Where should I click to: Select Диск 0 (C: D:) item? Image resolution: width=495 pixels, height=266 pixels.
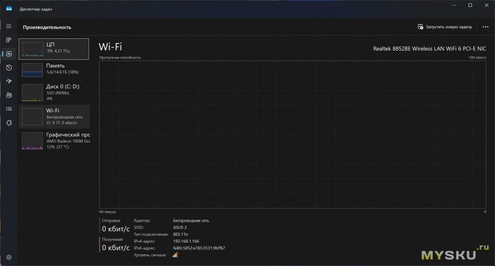click(x=54, y=91)
